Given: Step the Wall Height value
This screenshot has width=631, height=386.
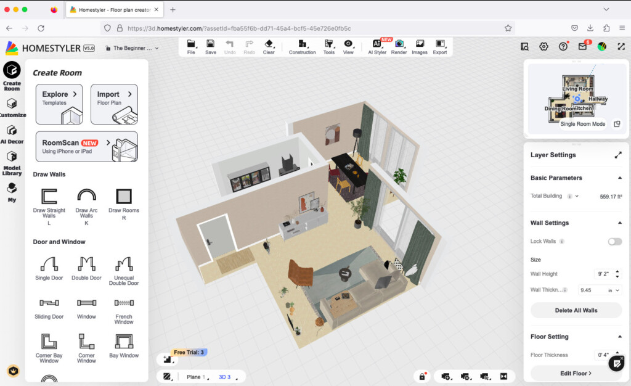Looking at the screenshot, I should [617, 274].
